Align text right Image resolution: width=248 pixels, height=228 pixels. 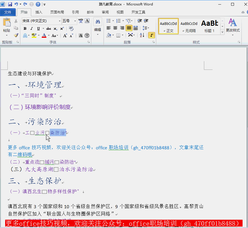[x=122, y=28]
